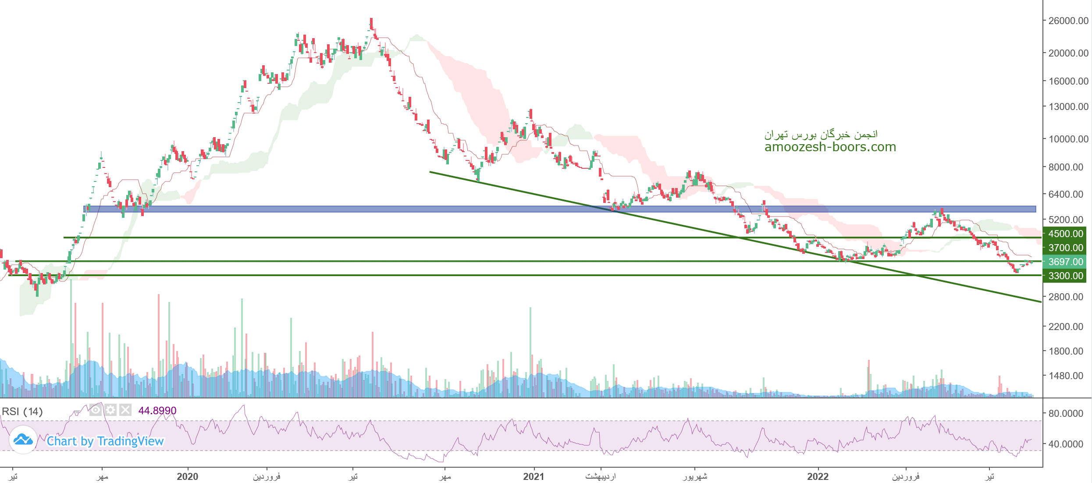Click the 2021 time axis marker

point(534,476)
